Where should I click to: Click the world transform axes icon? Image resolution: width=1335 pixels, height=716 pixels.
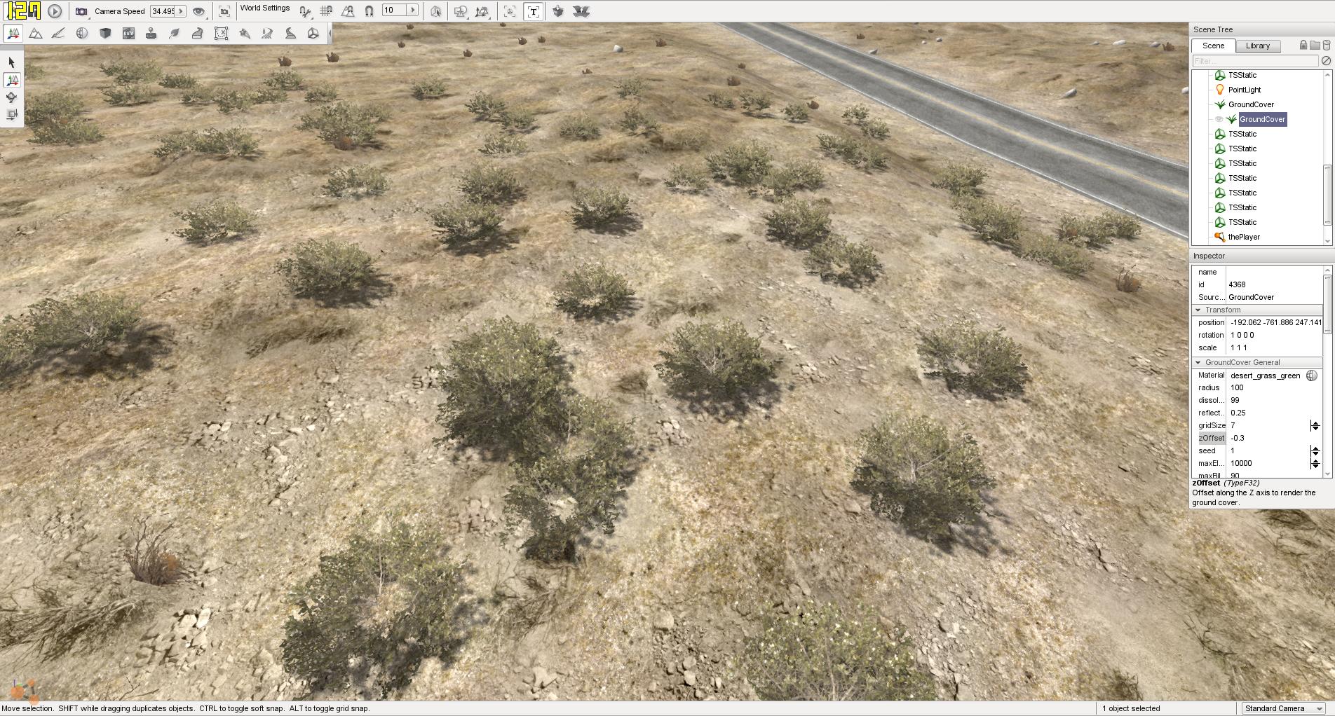(482, 11)
